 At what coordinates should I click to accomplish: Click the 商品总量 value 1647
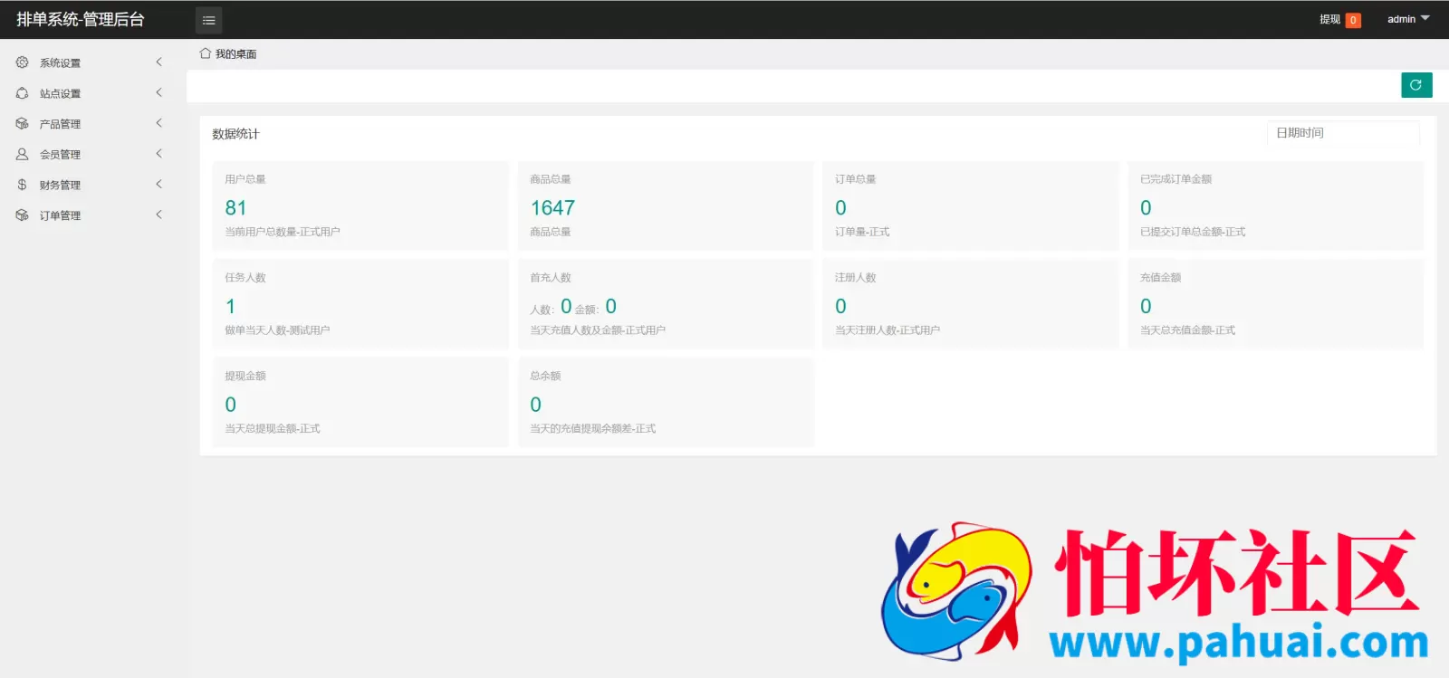tap(552, 208)
